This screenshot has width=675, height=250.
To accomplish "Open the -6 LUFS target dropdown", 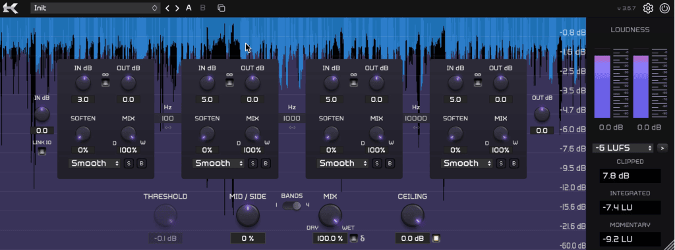I will point(622,148).
